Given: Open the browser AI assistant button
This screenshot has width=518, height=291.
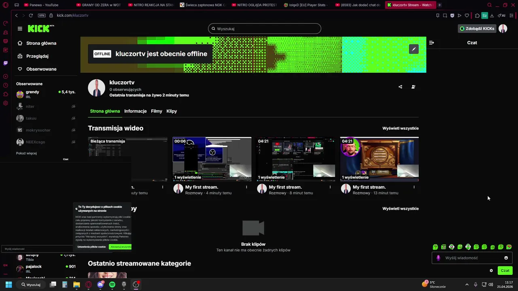Looking at the screenshot, I should 502,15.
